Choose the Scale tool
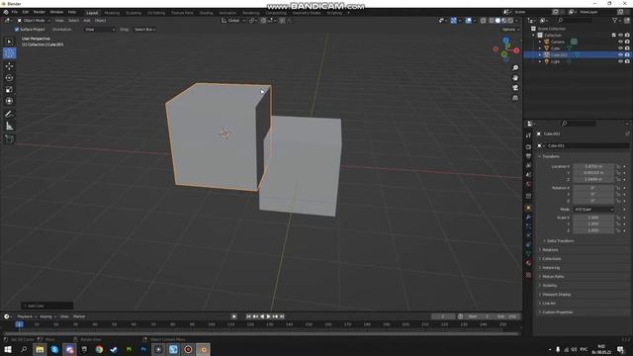The image size is (633, 356). (9, 89)
